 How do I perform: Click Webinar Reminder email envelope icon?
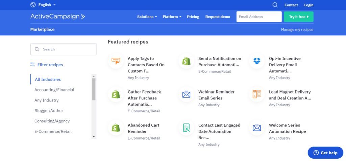[186, 94]
